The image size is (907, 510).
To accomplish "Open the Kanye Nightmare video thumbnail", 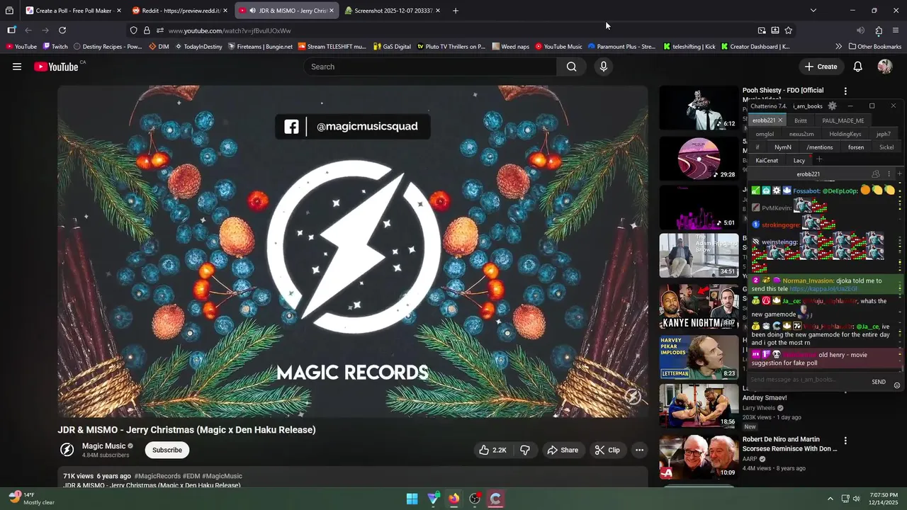I will [699, 307].
